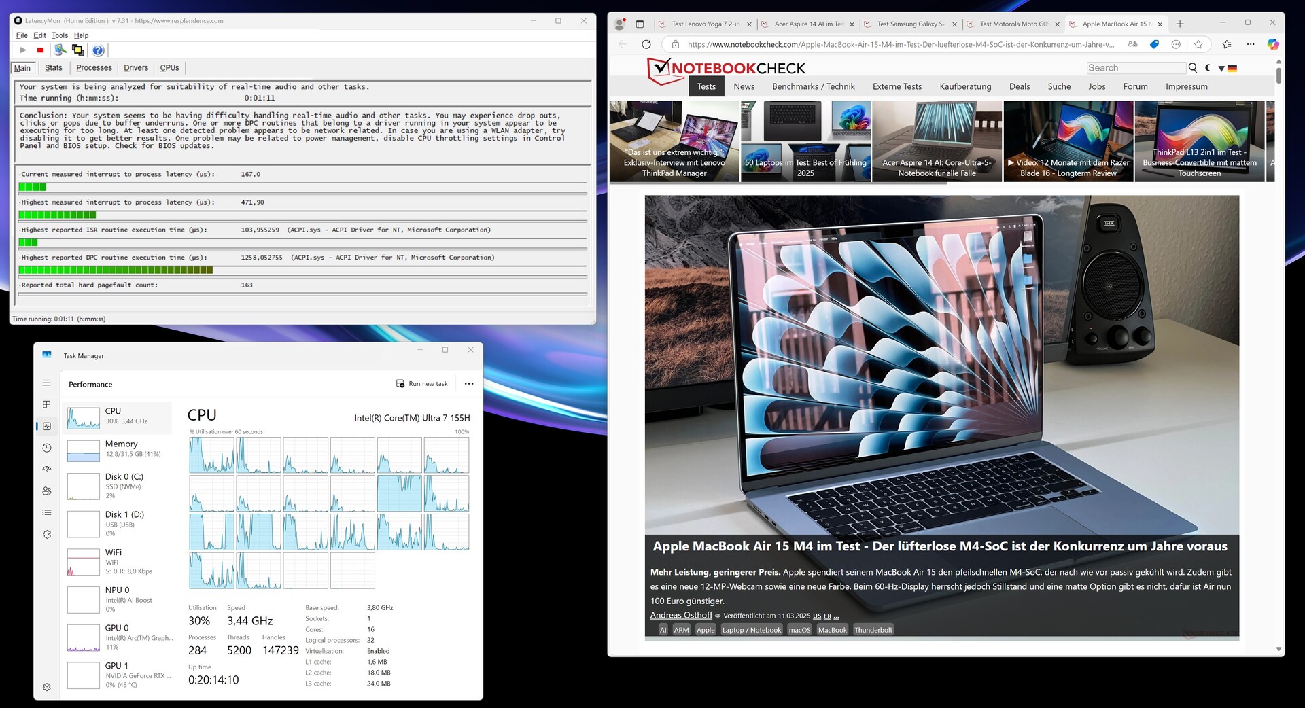Image resolution: width=1305 pixels, height=708 pixels.
Task: Open LatencyMon Tools menu
Action: tap(60, 35)
